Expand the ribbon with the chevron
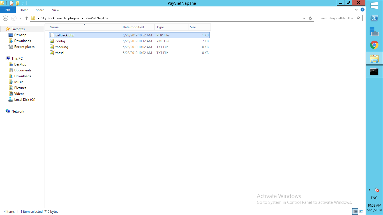 [357, 10]
